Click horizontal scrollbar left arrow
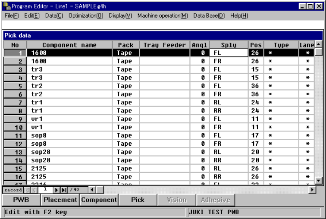This screenshot has height=219, width=326. coord(92,190)
